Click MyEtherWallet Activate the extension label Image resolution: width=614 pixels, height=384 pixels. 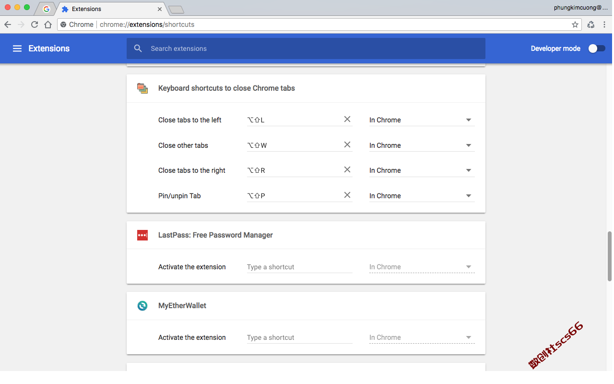pos(192,337)
